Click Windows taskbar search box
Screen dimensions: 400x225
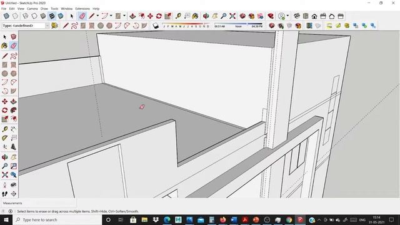pos(57,219)
